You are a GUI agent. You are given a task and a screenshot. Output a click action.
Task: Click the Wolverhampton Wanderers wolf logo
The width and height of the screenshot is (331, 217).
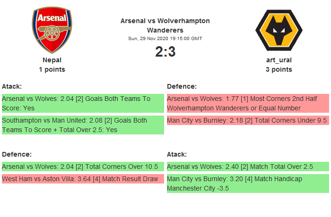point(279,31)
